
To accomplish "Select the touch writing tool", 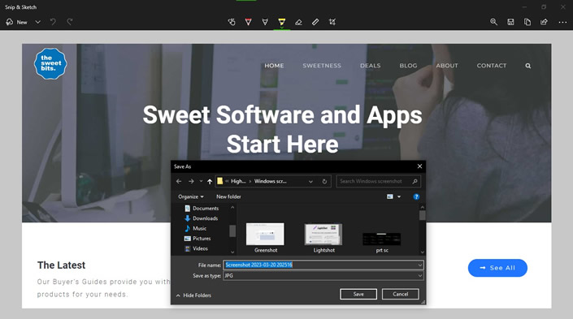I will [232, 22].
